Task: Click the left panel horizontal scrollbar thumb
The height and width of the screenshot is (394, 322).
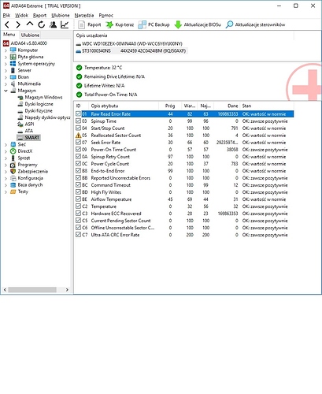Action: tap(32, 290)
